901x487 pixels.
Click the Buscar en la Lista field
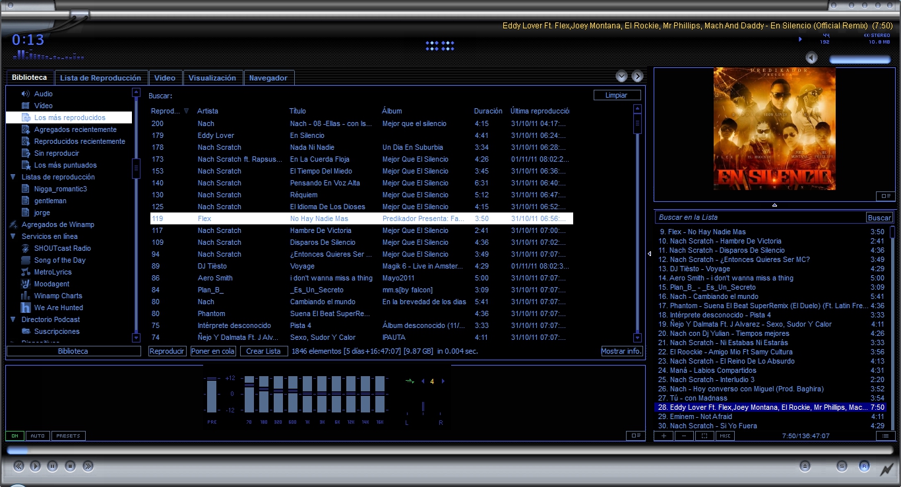coord(760,217)
